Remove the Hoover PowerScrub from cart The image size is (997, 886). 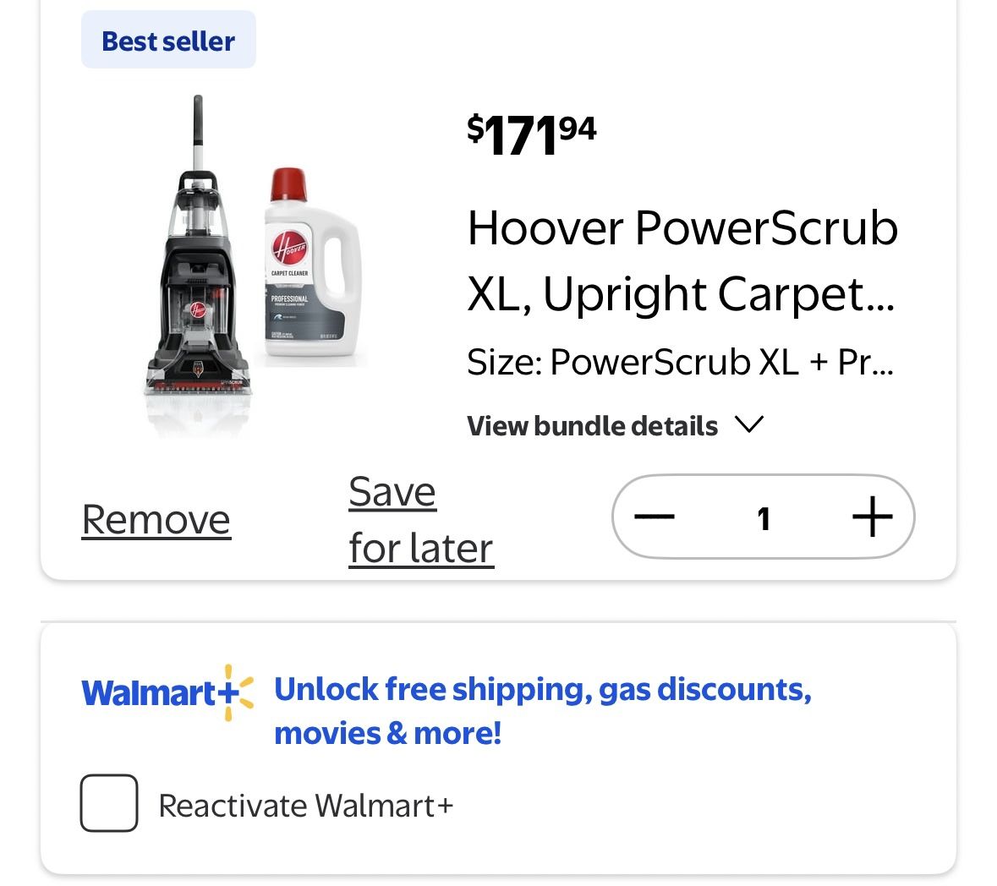(156, 520)
